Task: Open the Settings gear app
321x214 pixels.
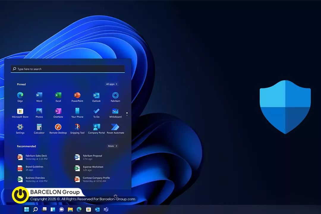Action: pyautogui.click(x=20, y=129)
